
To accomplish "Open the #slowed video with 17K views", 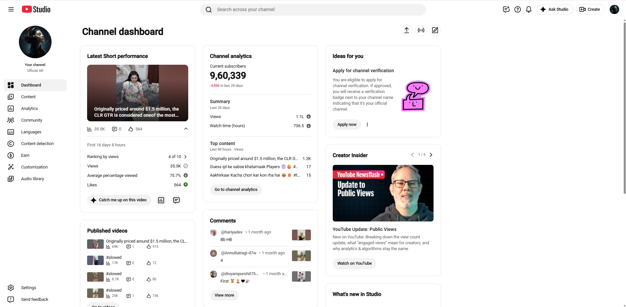I will coord(114,258).
